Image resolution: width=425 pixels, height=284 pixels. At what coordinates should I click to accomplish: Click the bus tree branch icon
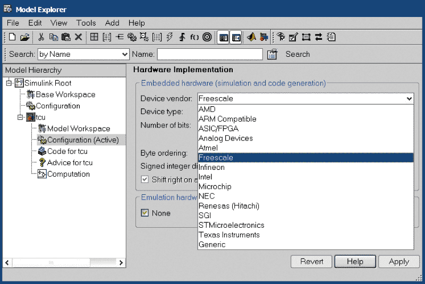(x=120, y=37)
